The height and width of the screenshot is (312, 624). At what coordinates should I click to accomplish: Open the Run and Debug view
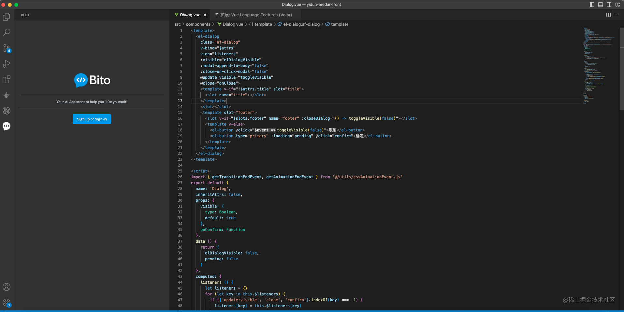[7, 64]
